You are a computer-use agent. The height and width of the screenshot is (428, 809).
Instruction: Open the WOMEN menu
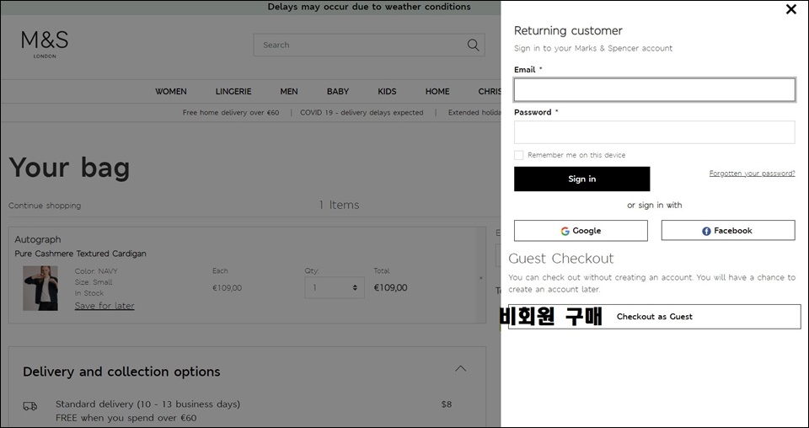(x=171, y=91)
